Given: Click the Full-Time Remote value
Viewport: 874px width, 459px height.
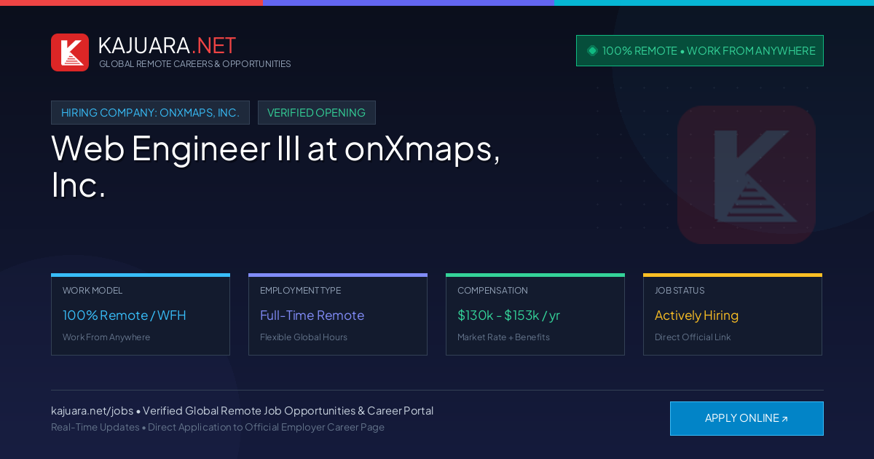Looking at the screenshot, I should point(312,315).
